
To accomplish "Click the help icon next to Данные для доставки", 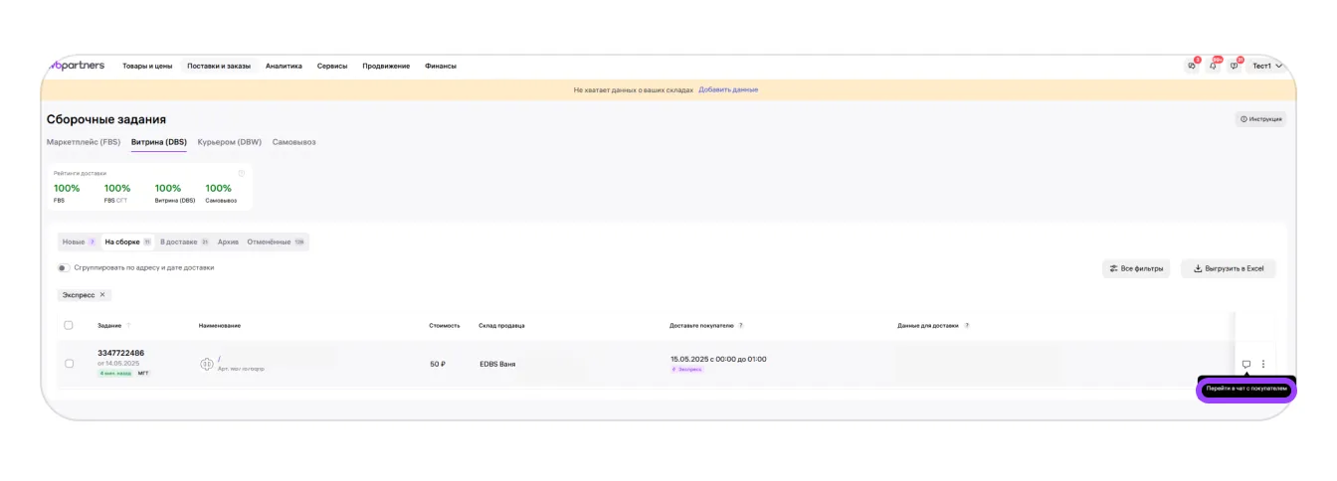I will click(x=967, y=325).
